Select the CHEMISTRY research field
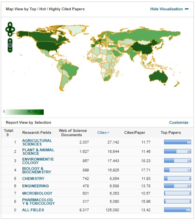The image size is (195, 220). point(33,179)
